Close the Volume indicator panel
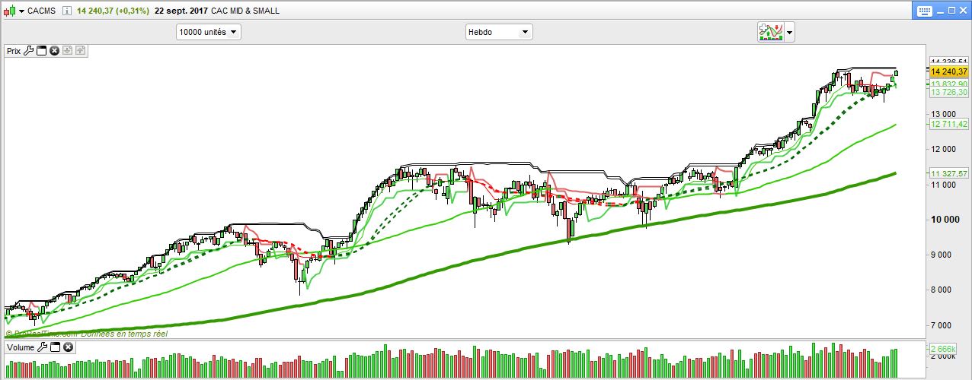 (68, 347)
